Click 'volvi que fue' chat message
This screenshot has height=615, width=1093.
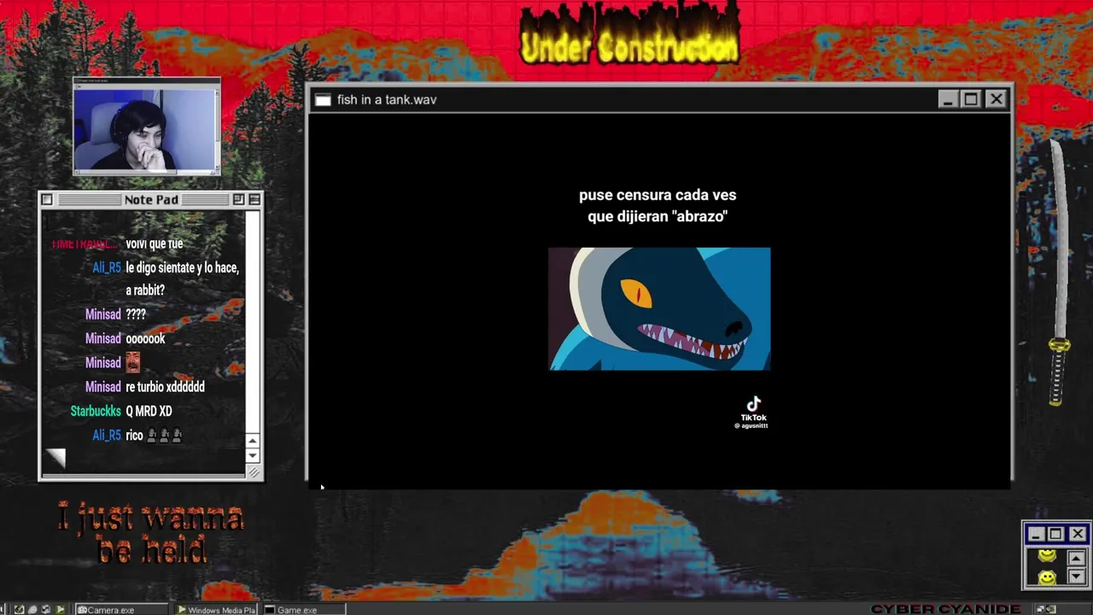[155, 244]
